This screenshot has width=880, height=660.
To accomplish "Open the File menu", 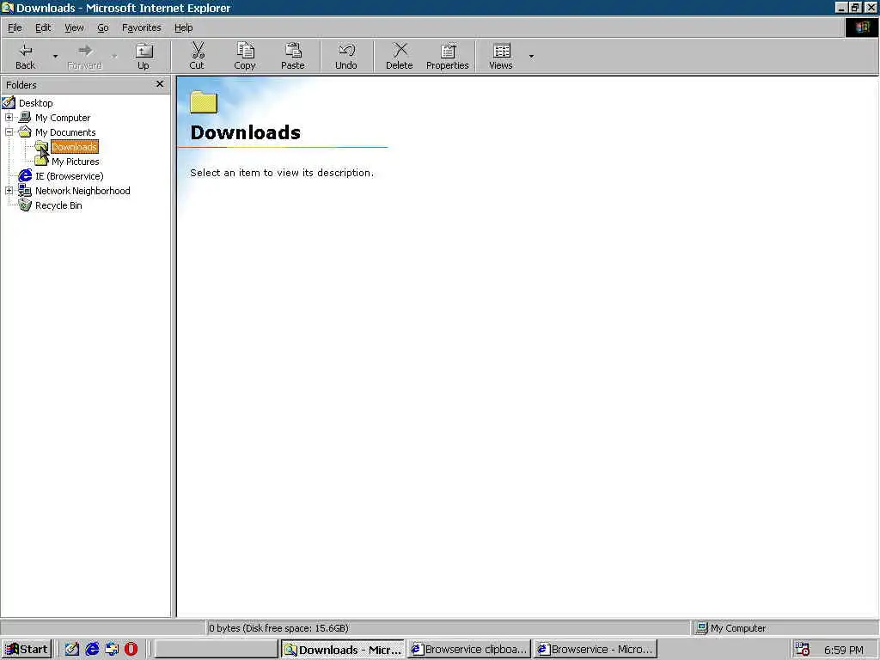I will 15,27.
